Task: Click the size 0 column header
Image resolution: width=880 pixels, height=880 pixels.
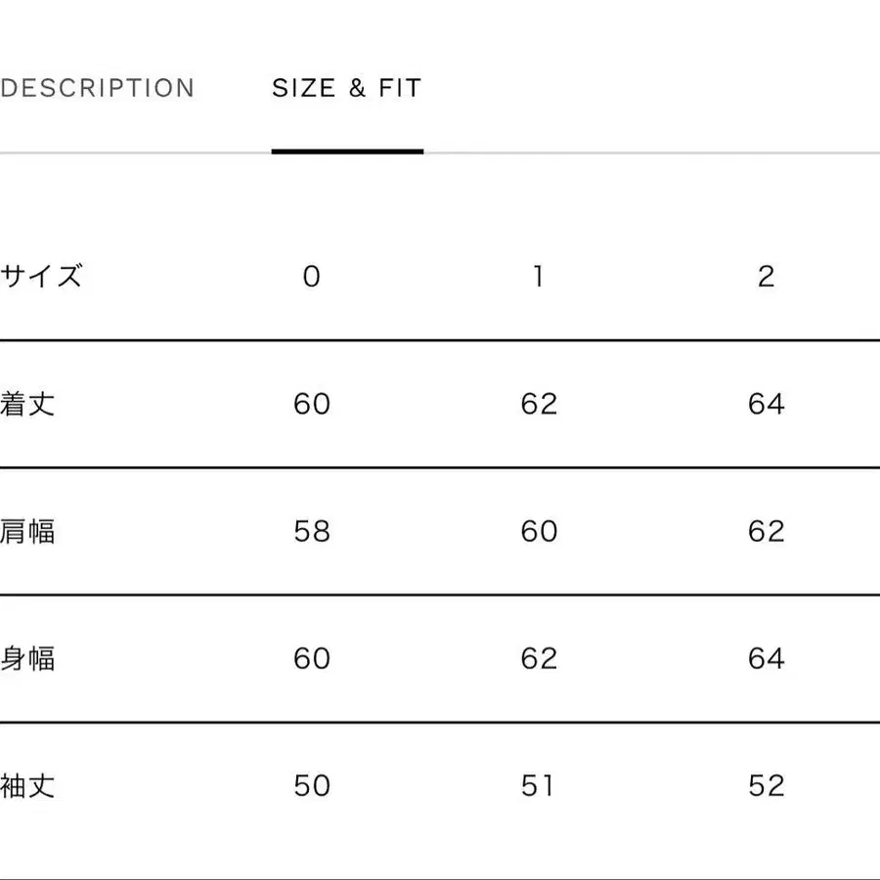Action: [311, 277]
